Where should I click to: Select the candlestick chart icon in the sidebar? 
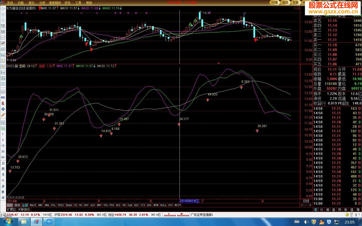pos(3,43)
